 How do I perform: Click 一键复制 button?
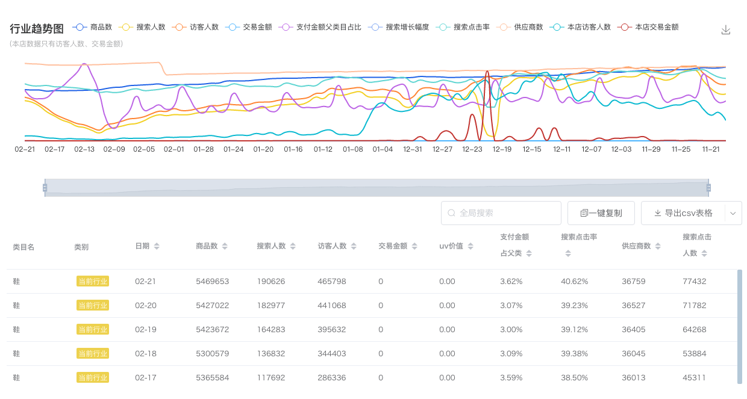pos(601,213)
